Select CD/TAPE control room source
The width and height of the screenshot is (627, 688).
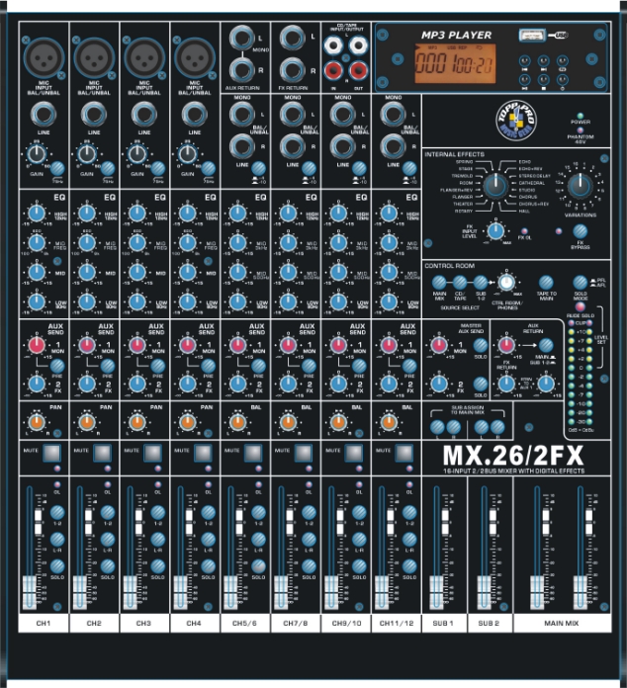[x=460, y=283]
